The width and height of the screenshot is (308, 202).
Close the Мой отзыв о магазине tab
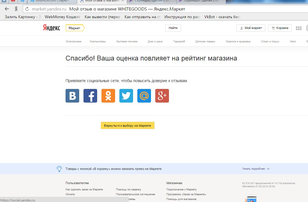[x=123, y=1]
